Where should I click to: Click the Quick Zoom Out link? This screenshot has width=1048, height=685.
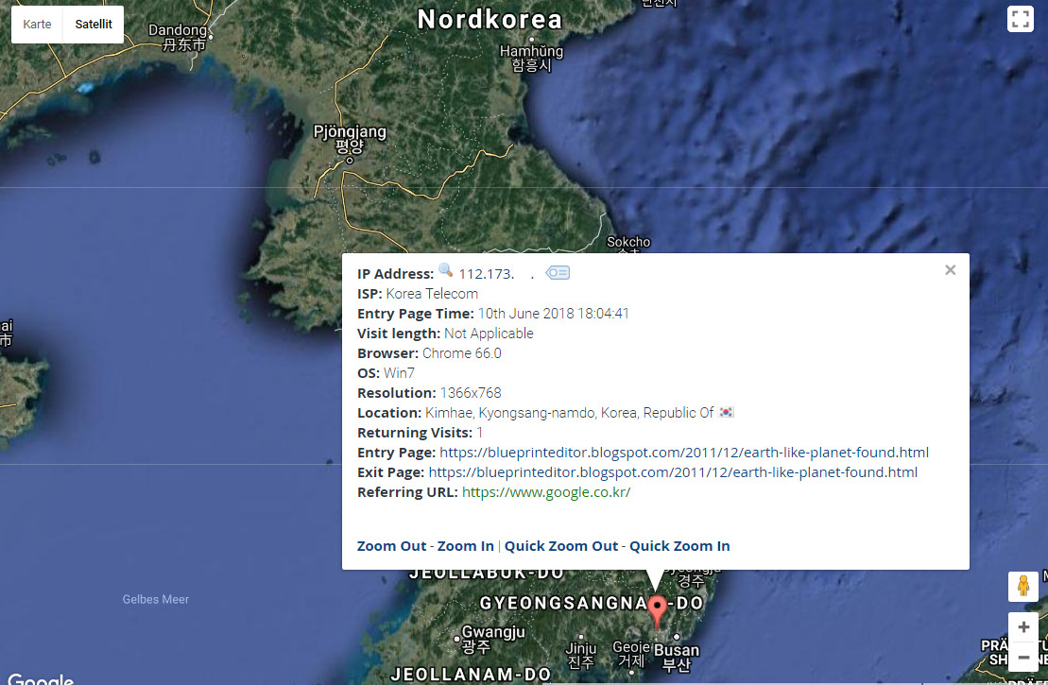point(560,546)
